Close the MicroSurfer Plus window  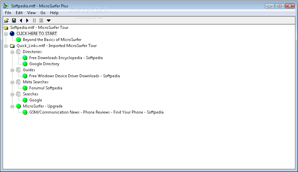290,6
